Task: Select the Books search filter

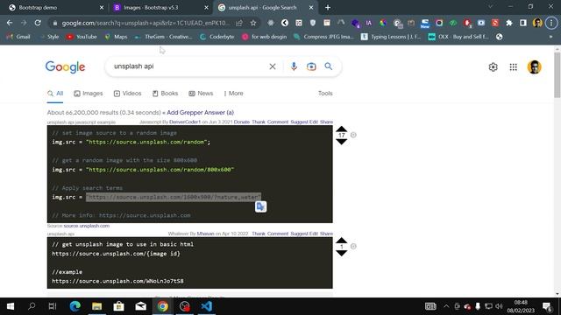Action: (x=166, y=94)
